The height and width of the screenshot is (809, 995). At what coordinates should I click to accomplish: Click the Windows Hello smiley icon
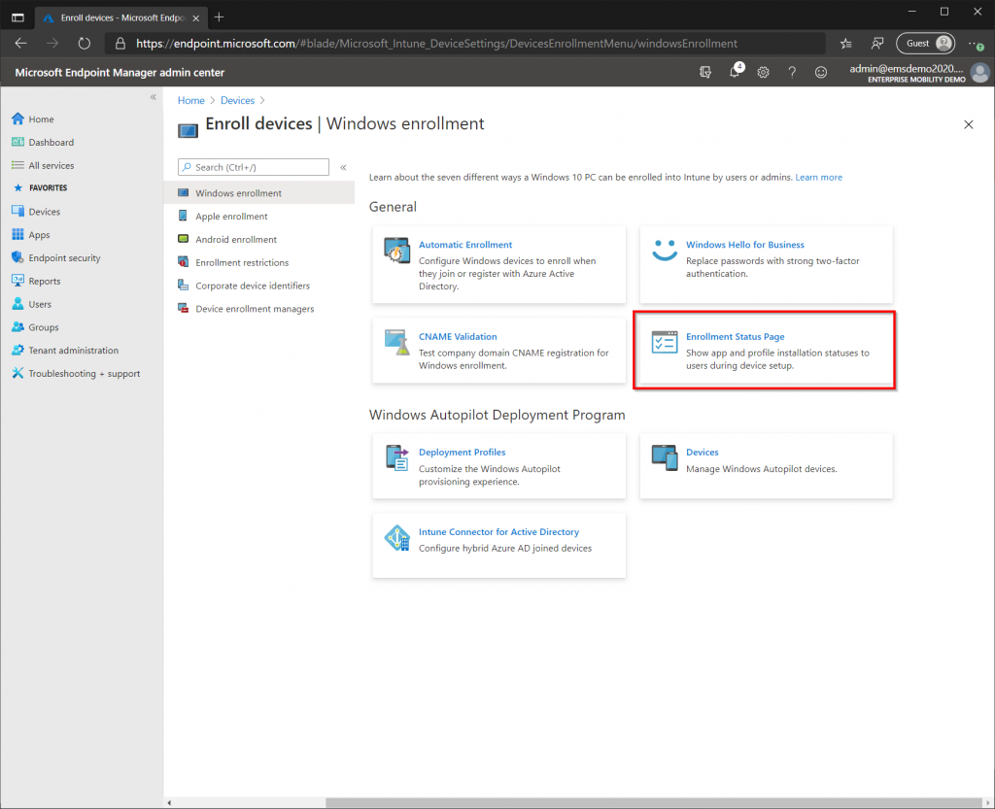[x=665, y=250]
